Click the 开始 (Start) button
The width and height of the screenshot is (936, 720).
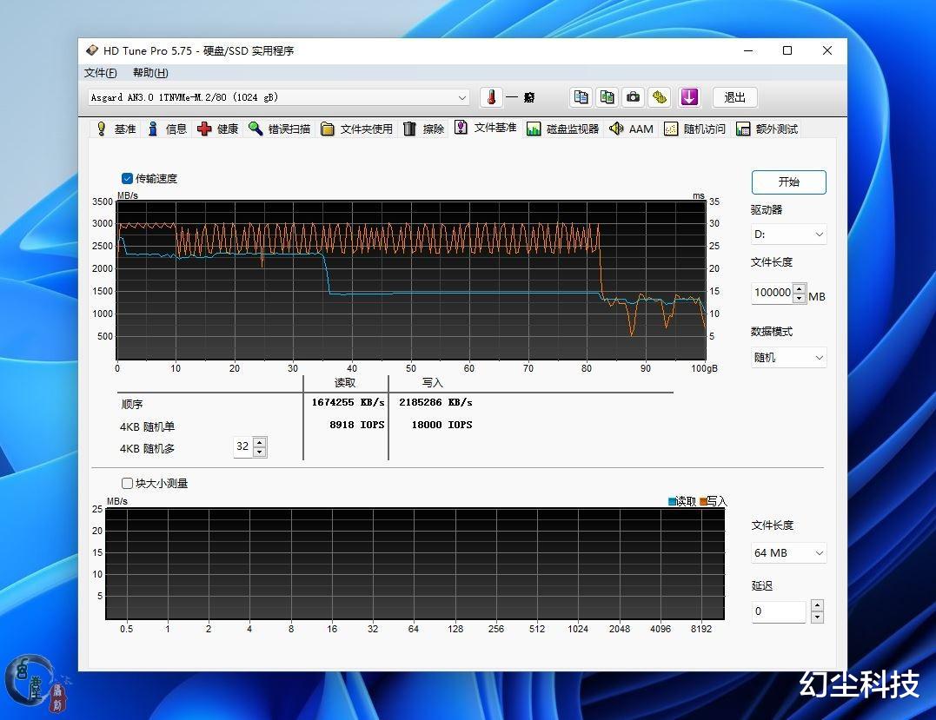(x=788, y=182)
